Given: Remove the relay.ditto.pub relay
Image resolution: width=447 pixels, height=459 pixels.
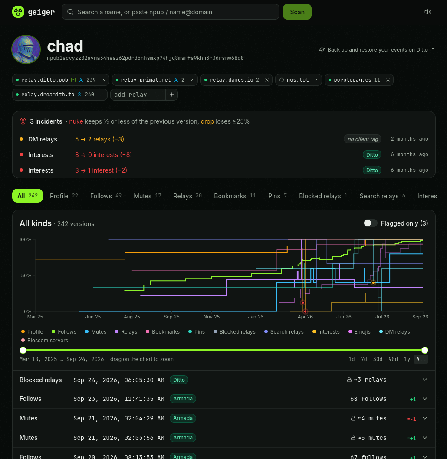Looking at the screenshot, I should tap(104, 80).
